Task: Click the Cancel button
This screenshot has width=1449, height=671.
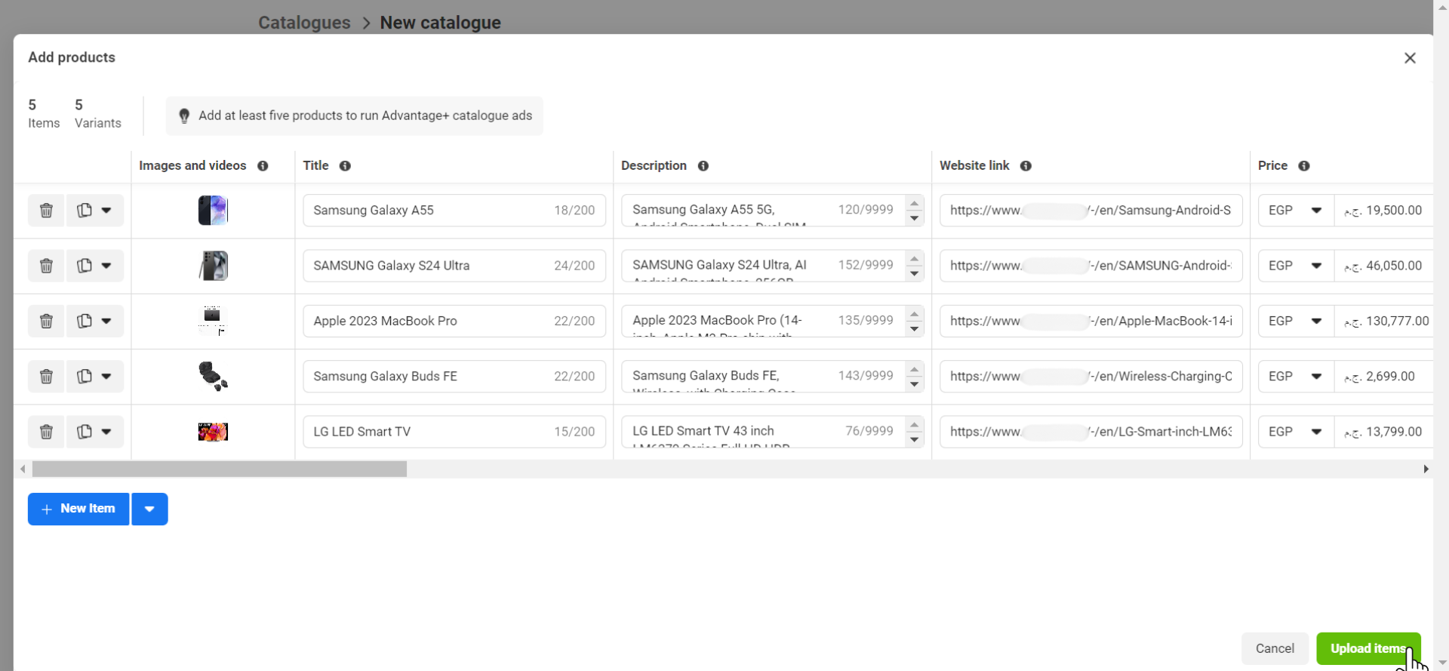Action: 1275,648
